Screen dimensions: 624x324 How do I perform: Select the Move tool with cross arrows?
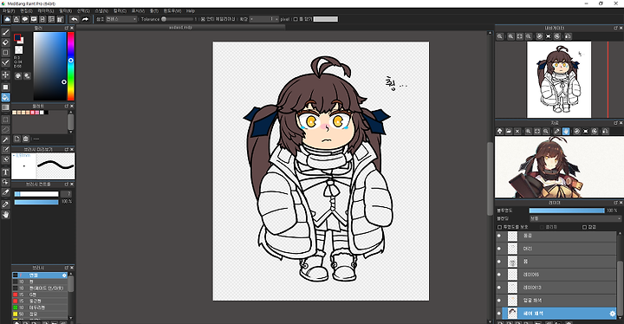click(5, 75)
